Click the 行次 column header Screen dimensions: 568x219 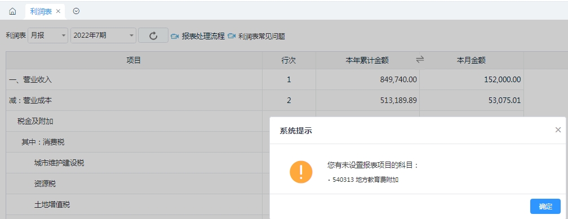tap(289, 60)
